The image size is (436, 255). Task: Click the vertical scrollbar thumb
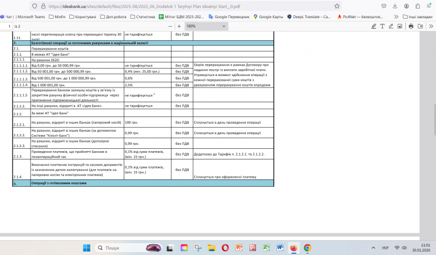(435, 120)
